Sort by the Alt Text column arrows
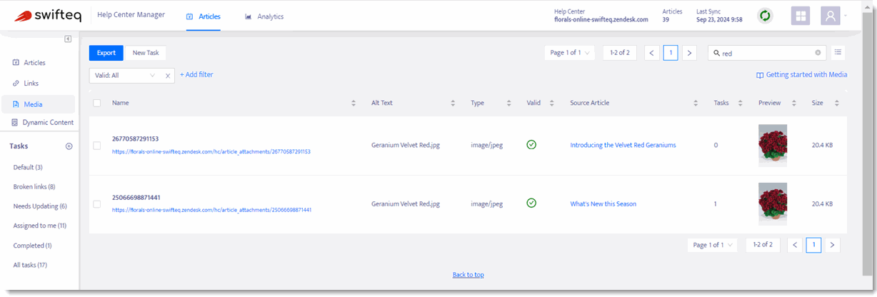877x297 pixels. pyautogui.click(x=453, y=104)
